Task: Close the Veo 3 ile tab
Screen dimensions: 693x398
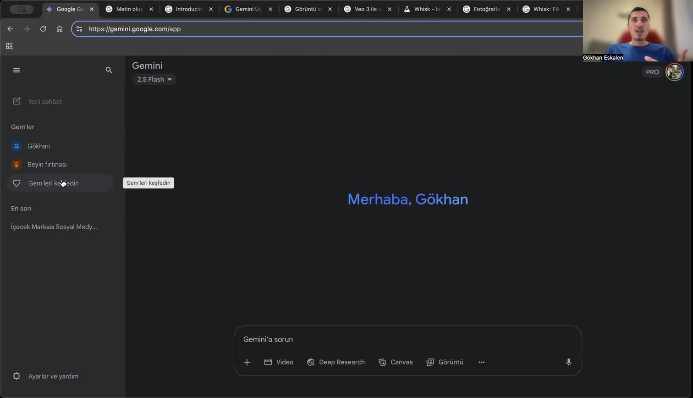Action: [x=390, y=9]
